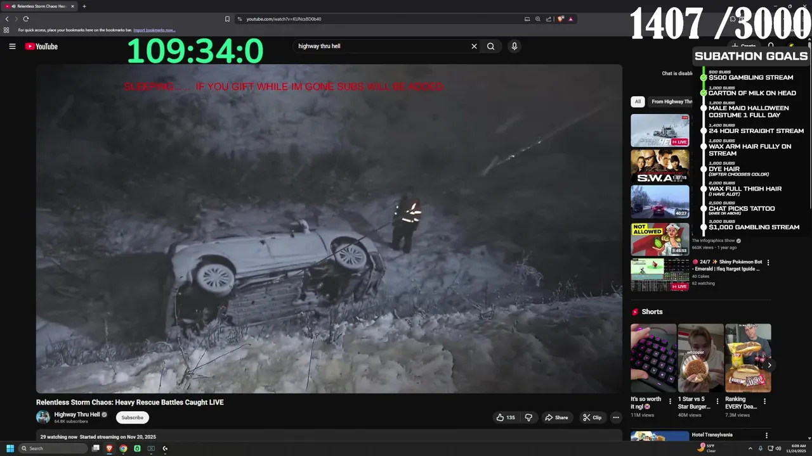812x456 pixels.
Task: Open the 'Ranking EVERY Dea...' Short
Action: 748,358
